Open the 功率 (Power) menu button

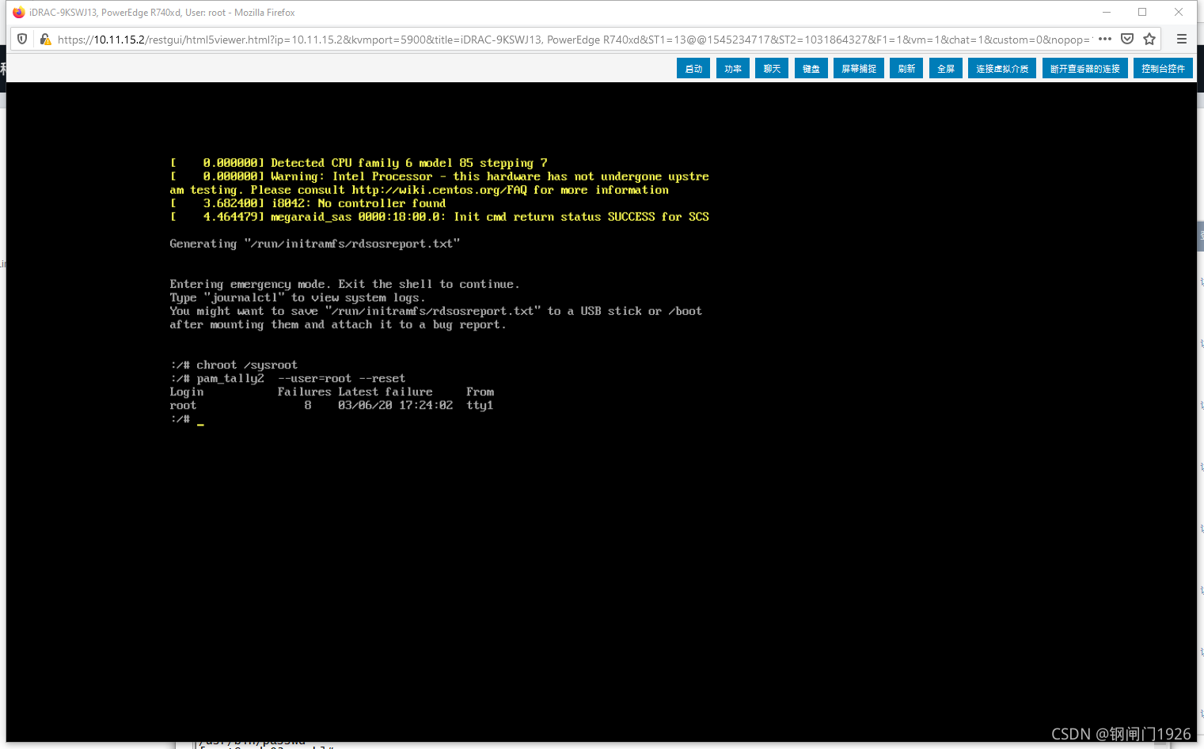pyautogui.click(x=733, y=69)
